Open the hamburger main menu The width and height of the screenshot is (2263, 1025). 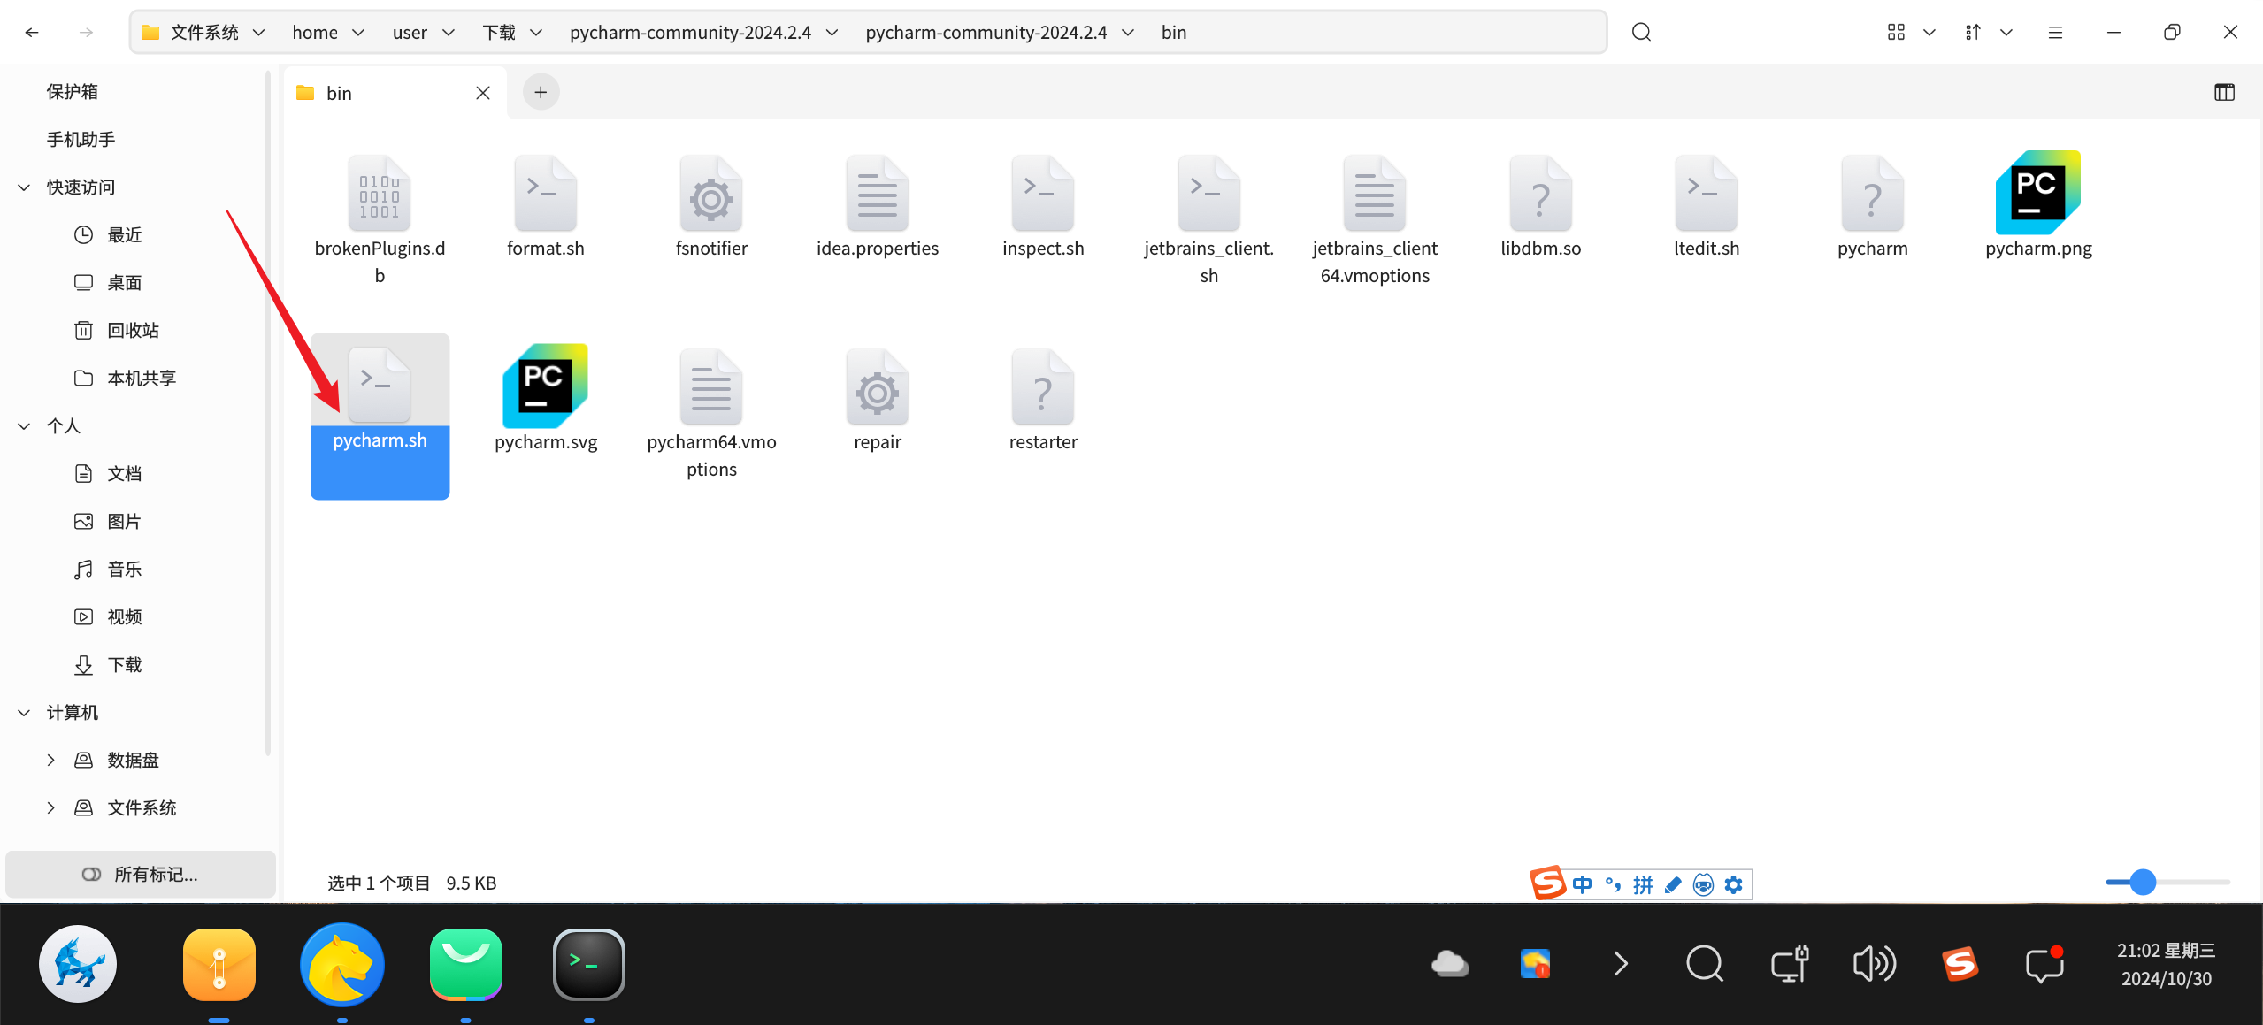(2055, 33)
